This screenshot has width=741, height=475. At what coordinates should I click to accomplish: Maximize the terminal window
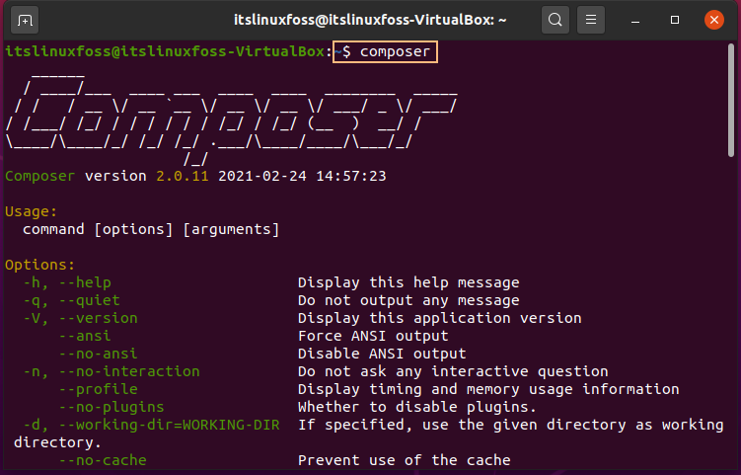(x=675, y=20)
